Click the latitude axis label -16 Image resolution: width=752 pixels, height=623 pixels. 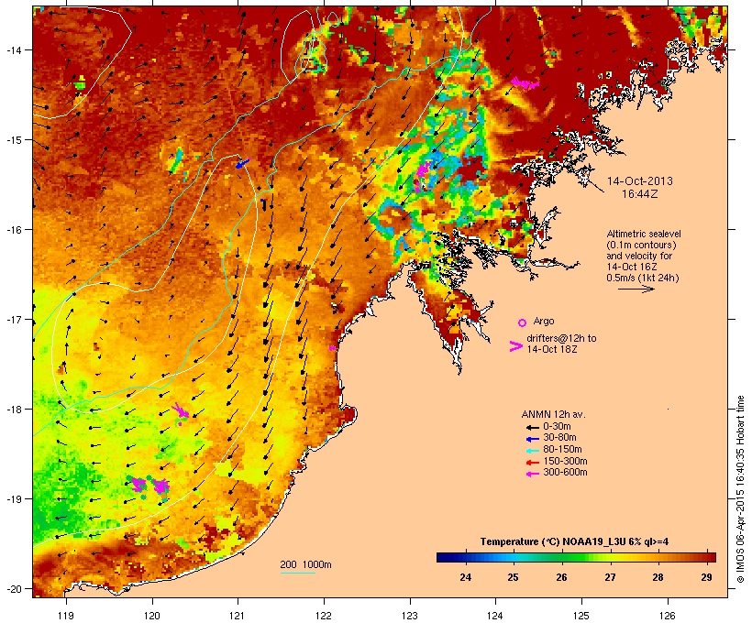click(x=14, y=230)
